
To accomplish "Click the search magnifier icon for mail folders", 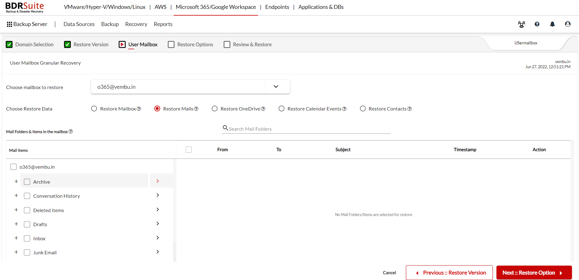I will (225, 128).
